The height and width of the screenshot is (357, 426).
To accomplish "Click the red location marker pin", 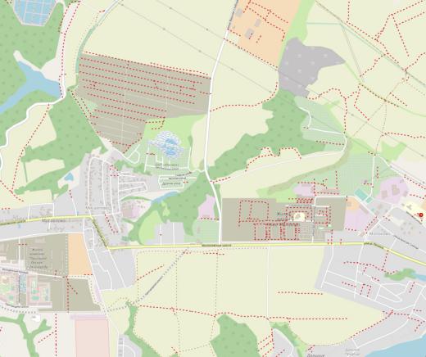I will coord(421,215).
